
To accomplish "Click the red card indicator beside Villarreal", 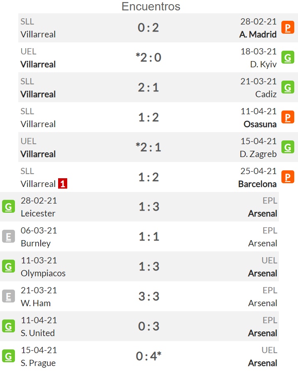I will (63, 184).
